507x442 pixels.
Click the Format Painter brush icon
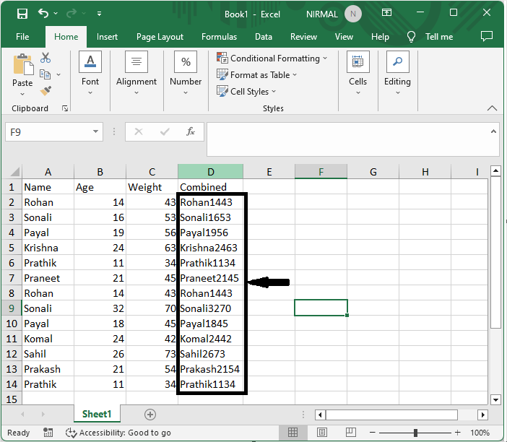[x=45, y=91]
